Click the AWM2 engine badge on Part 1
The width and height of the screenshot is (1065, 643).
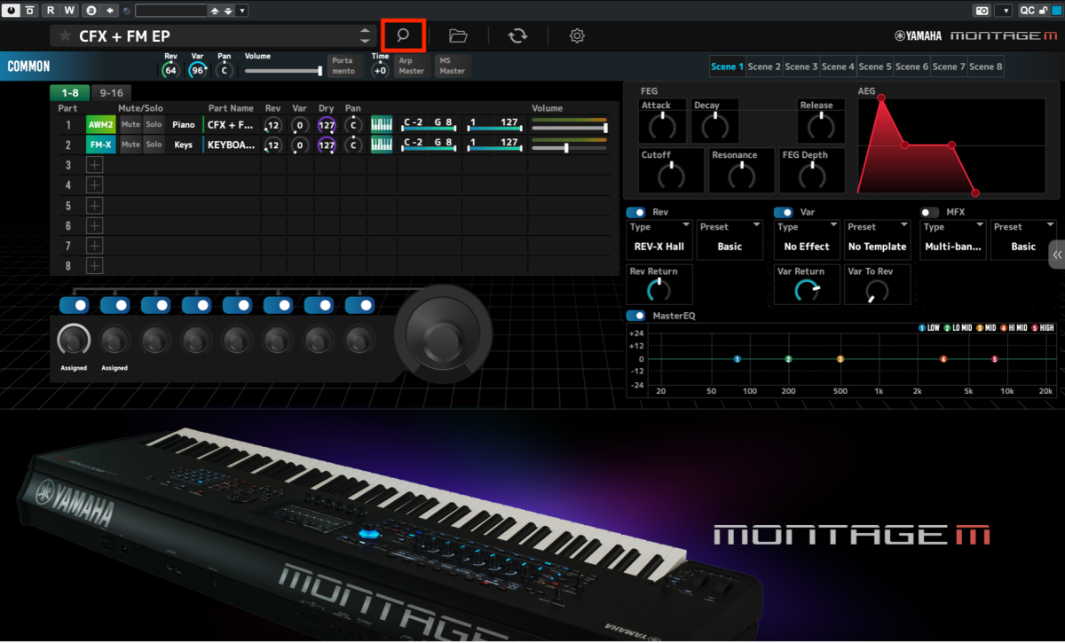(x=100, y=125)
